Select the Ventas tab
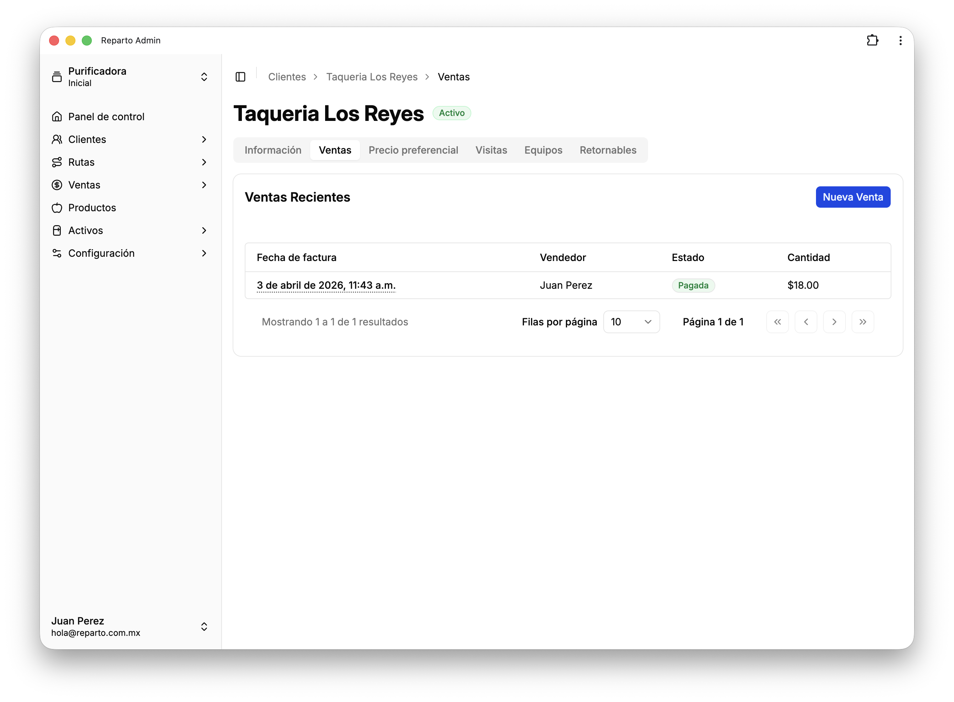 [335, 150]
